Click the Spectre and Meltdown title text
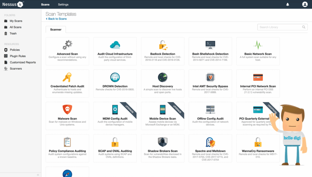The width and height of the screenshot is (312, 177). click(x=210, y=151)
